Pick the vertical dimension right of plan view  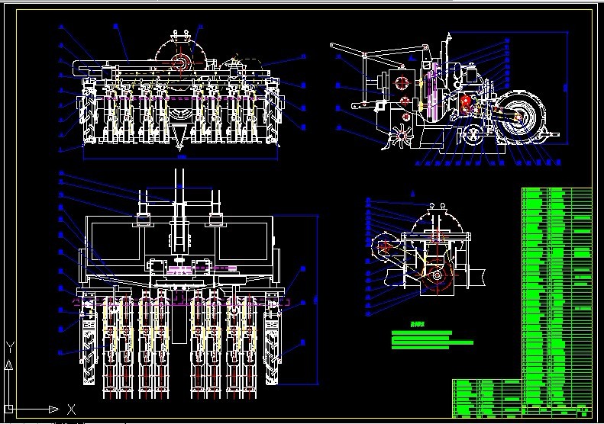click(317, 300)
